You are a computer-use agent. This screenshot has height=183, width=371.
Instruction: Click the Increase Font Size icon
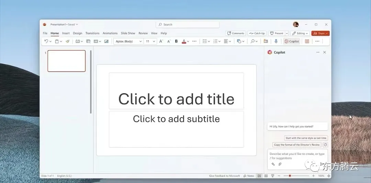[161, 41]
